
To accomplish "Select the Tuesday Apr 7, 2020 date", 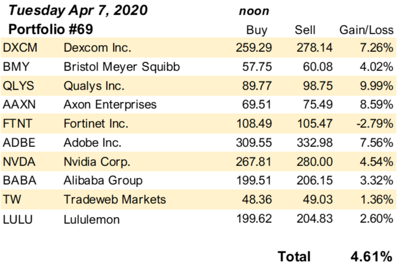I will click(78, 11).
